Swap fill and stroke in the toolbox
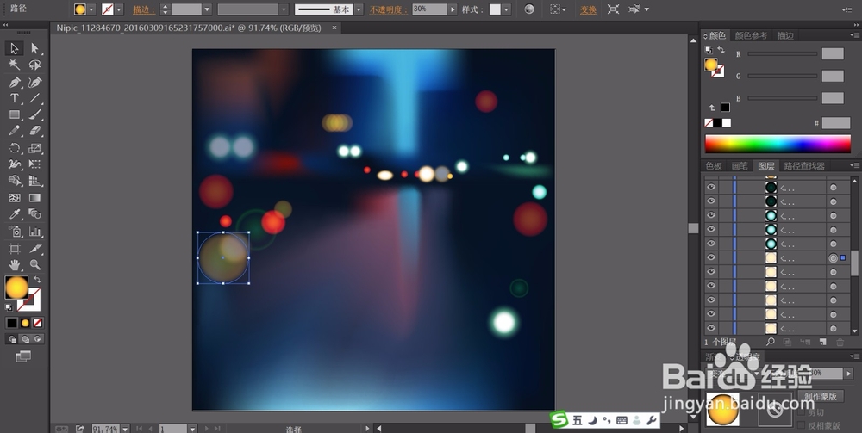This screenshot has width=862, height=433. [x=37, y=280]
